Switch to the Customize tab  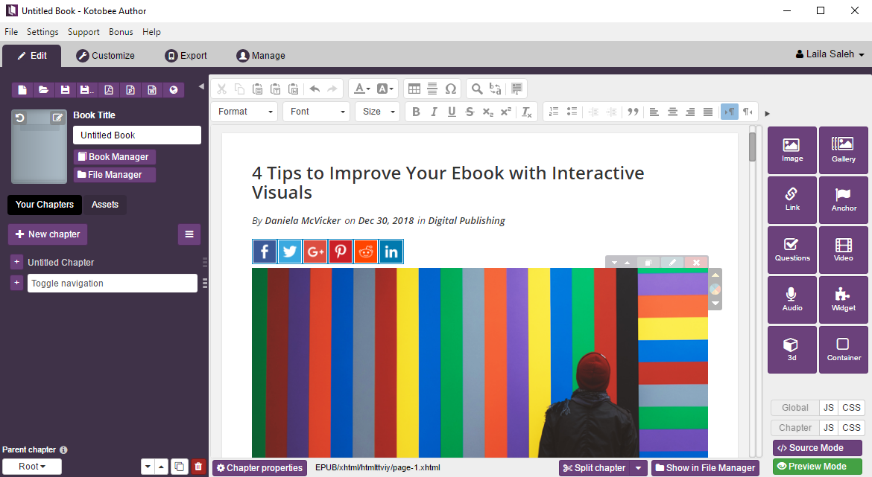(x=105, y=56)
